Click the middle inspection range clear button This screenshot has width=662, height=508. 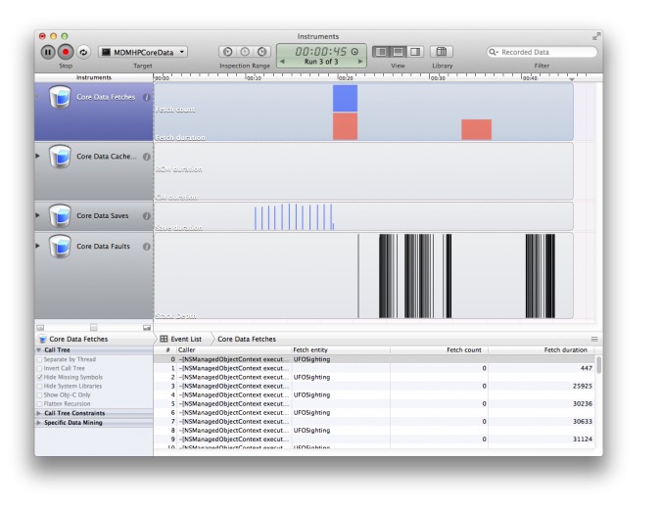click(x=245, y=52)
